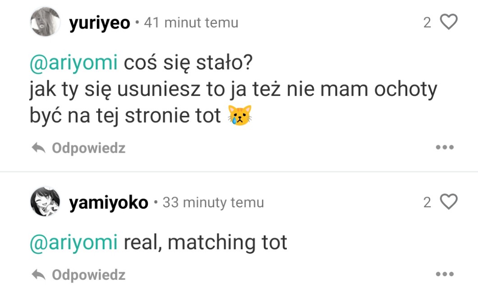Screen dimensions: 478x297
Task: Open three-dot options menu on yamiyoko's comment
Action: coord(444,274)
